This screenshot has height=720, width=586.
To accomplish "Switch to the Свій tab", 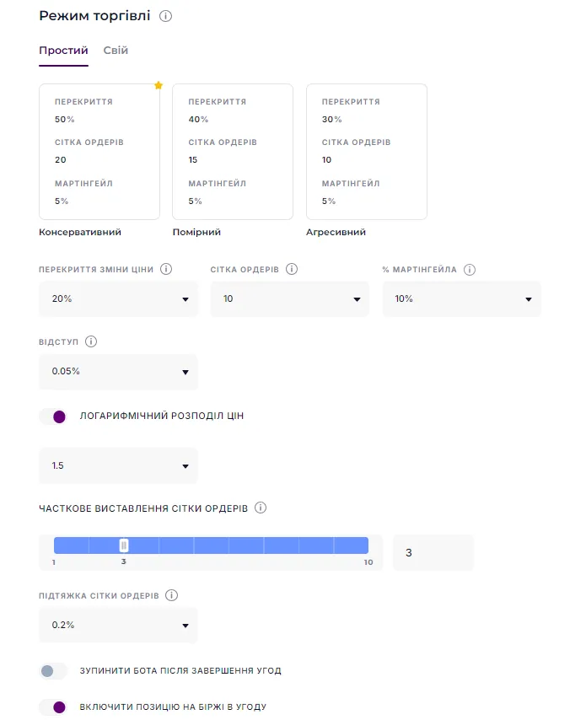I will [116, 51].
